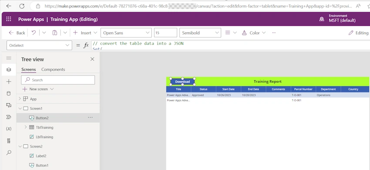The height and width of the screenshot is (170, 370).
Task: Open the OnSelect property dropdown
Action: (39, 46)
